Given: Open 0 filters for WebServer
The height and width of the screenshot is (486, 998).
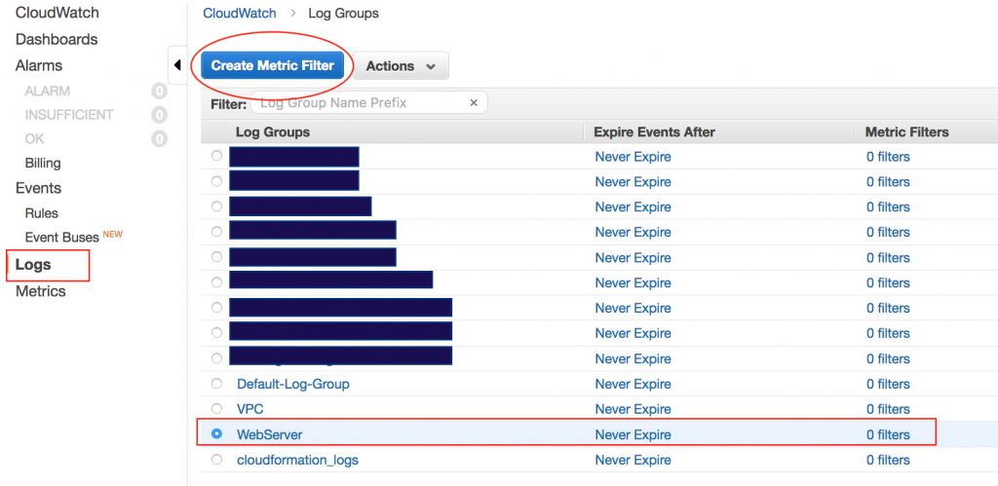Looking at the screenshot, I should pyautogui.click(x=888, y=434).
